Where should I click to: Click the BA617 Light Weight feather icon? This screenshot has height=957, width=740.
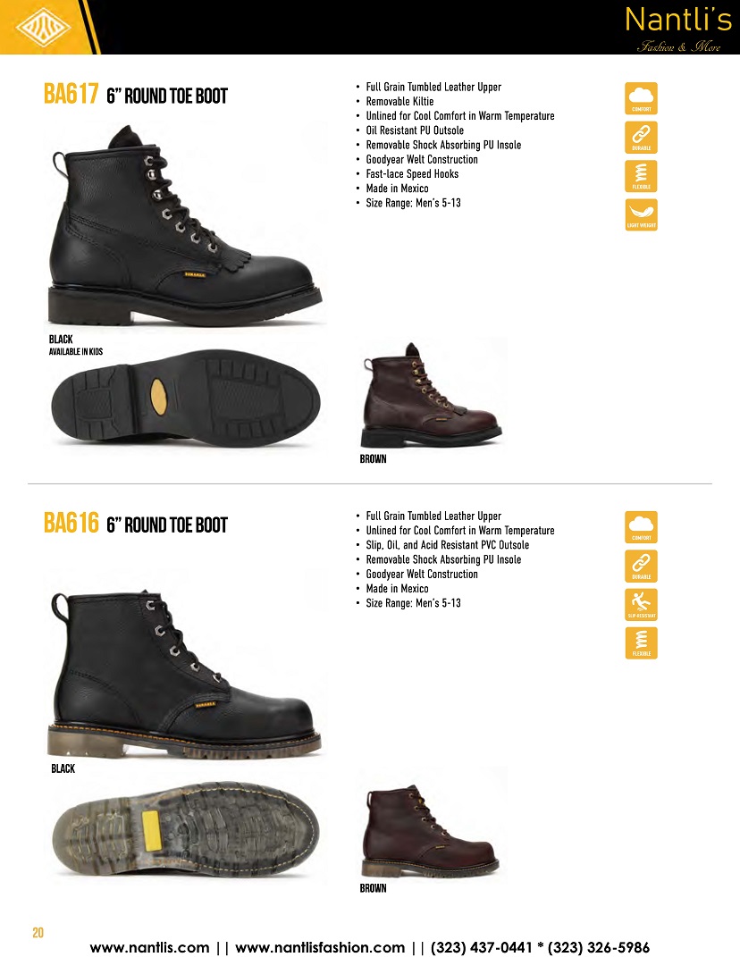pyautogui.click(x=641, y=214)
